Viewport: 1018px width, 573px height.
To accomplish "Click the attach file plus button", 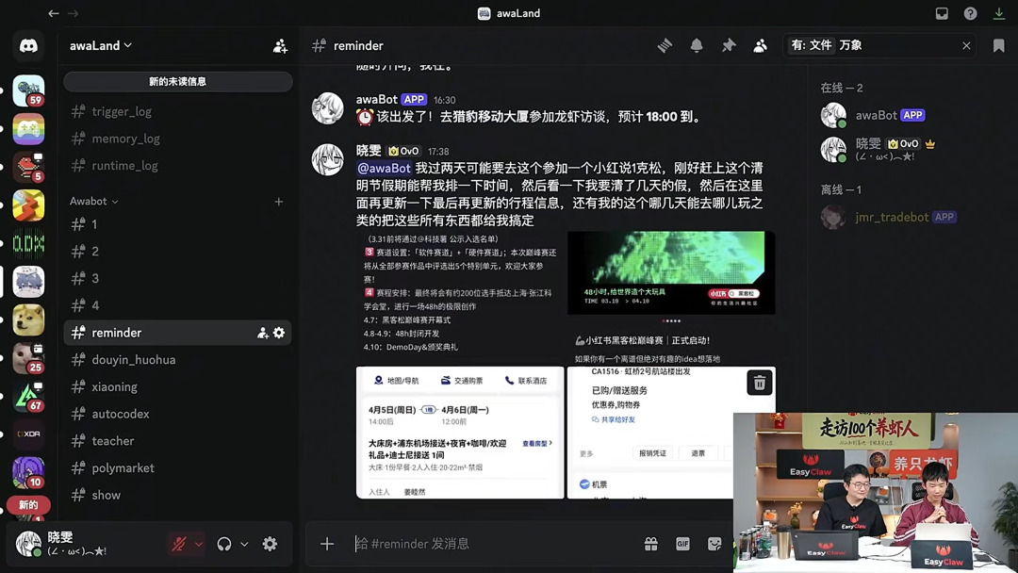I will 326,544.
